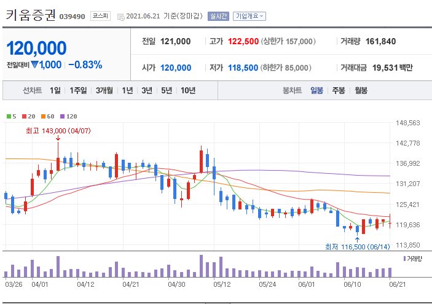432x304 pixels.
Task: Click the 하한가 85,000 text
Action: pyautogui.click(x=286, y=68)
